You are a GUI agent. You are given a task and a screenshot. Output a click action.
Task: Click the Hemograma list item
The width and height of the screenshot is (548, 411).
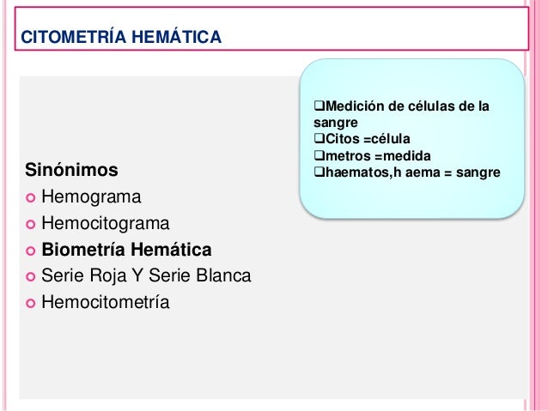click(91, 196)
